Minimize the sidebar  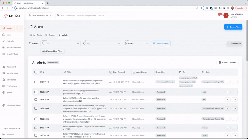click(8, 134)
